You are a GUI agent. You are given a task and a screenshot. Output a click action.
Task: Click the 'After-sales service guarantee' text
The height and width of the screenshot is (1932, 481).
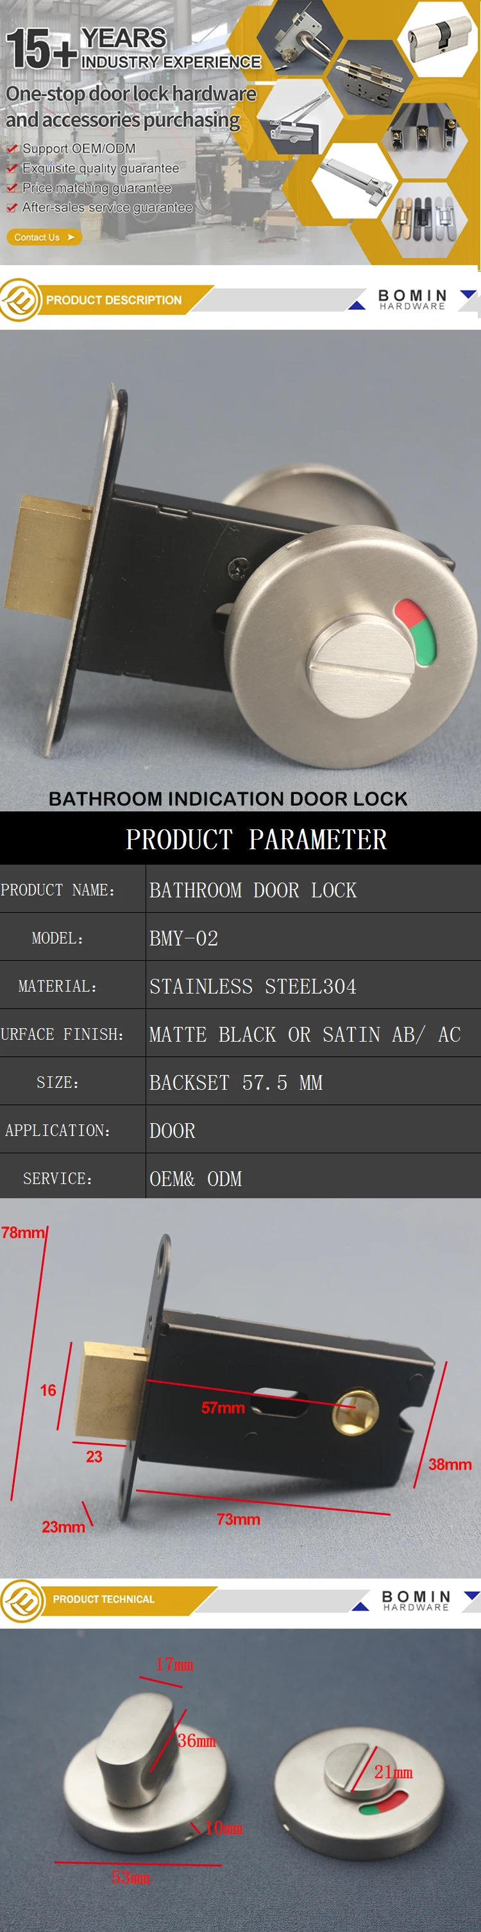107,207
